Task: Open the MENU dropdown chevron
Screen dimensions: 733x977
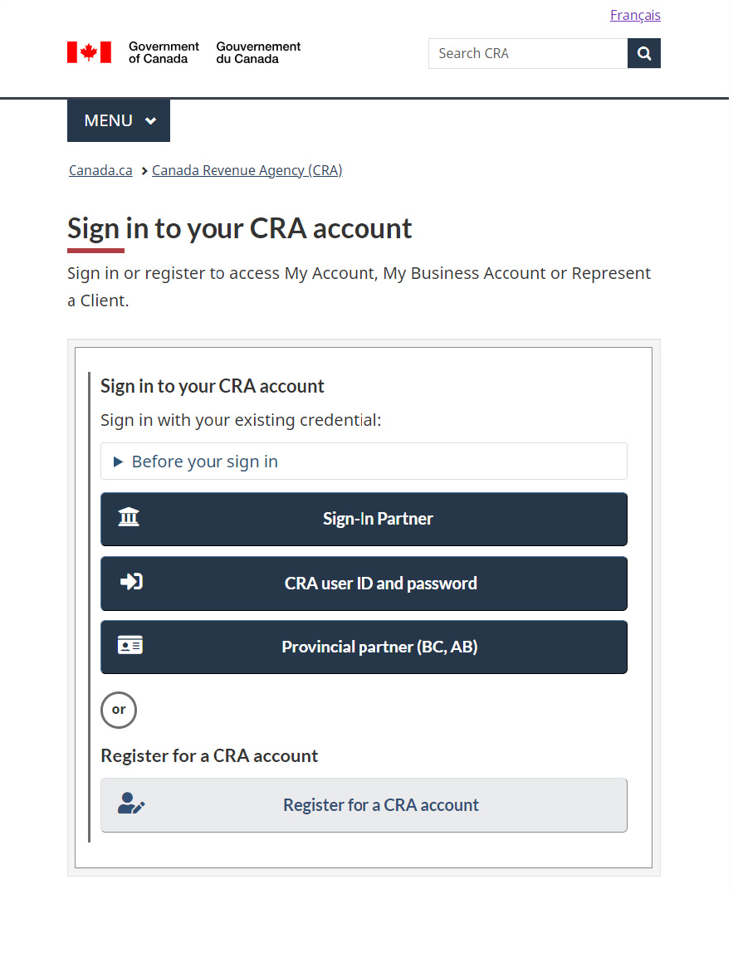Action: [150, 120]
